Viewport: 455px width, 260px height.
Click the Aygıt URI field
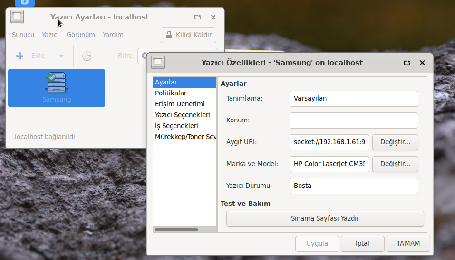tap(329, 142)
